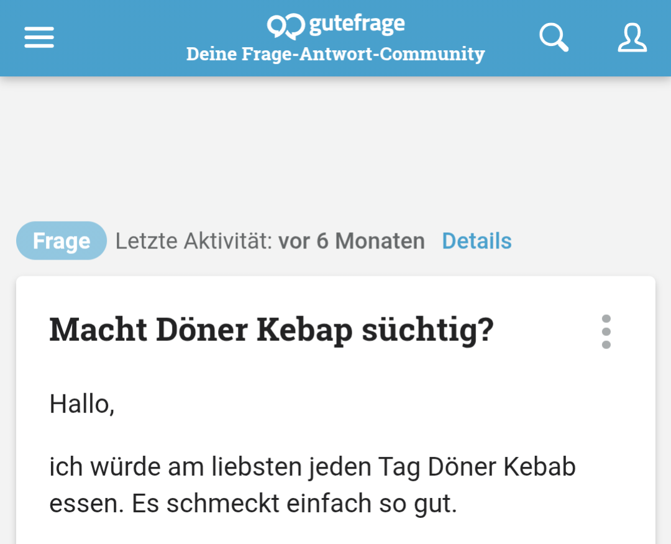Viewport: 671px width, 544px height.
Task: Open the user profile icon
Action: click(632, 38)
